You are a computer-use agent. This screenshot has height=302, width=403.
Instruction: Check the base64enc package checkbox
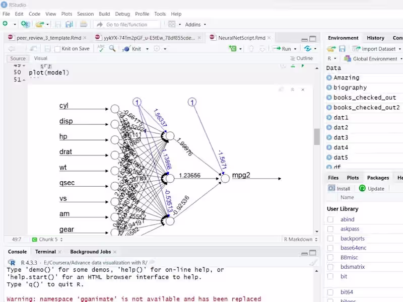330,248
